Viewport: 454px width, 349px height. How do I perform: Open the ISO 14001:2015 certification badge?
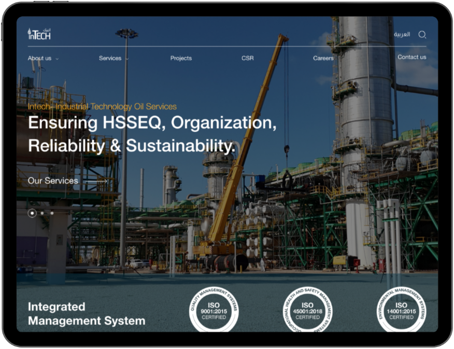[401, 310]
